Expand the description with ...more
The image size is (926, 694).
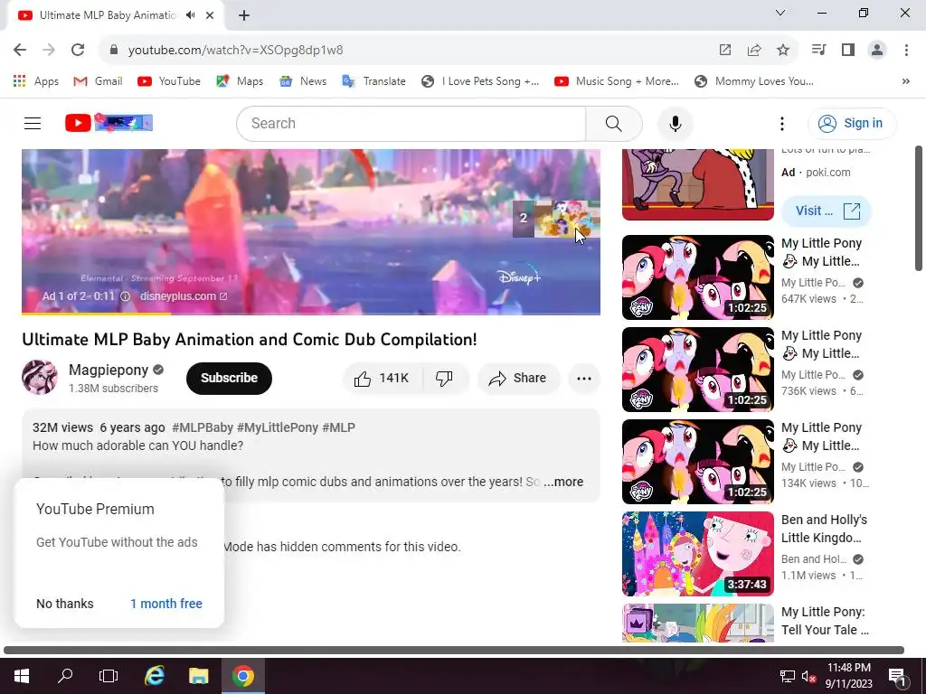click(x=563, y=483)
